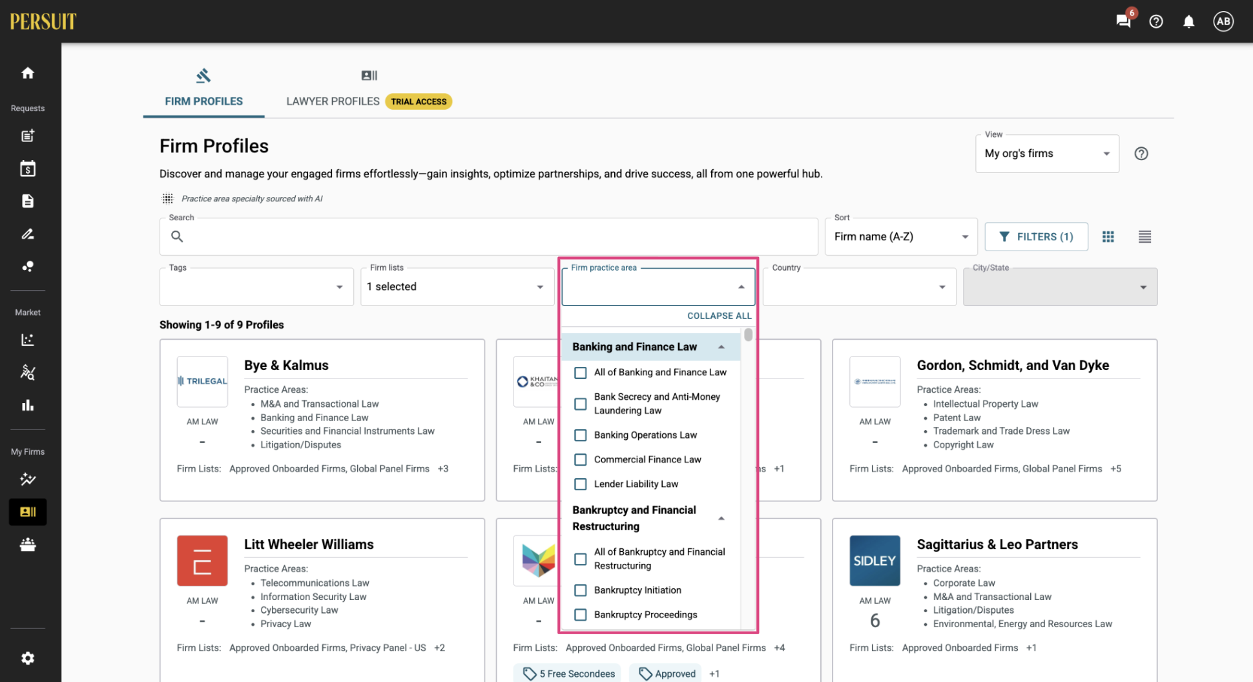This screenshot has height=682, width=1253.
Task: Focus the Search input field
Action: (488, 237)
